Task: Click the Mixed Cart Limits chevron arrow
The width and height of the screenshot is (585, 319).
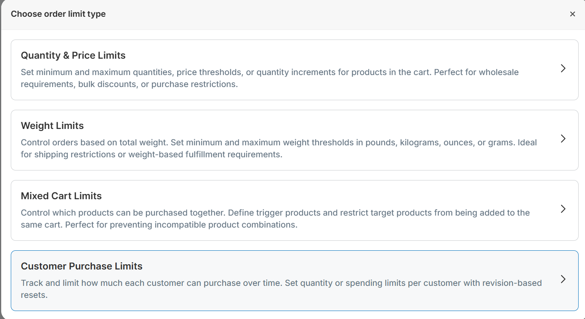Action: click(563, 209)
